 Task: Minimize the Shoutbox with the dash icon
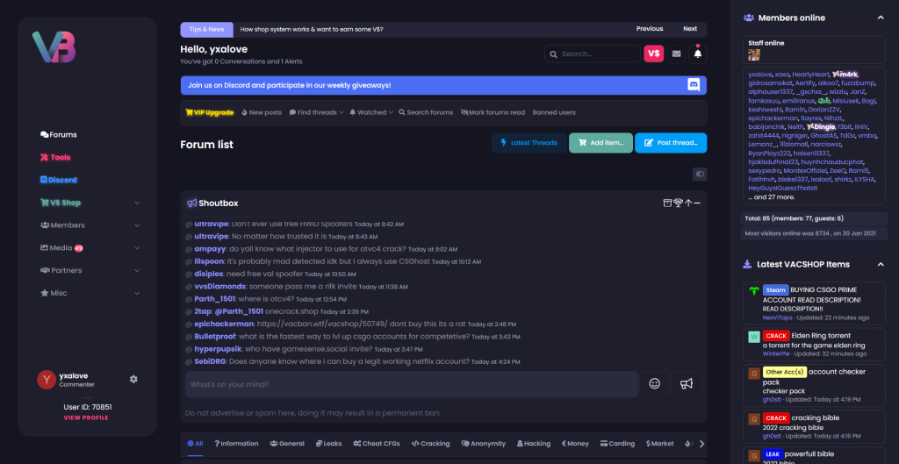(x=697, y=203)
